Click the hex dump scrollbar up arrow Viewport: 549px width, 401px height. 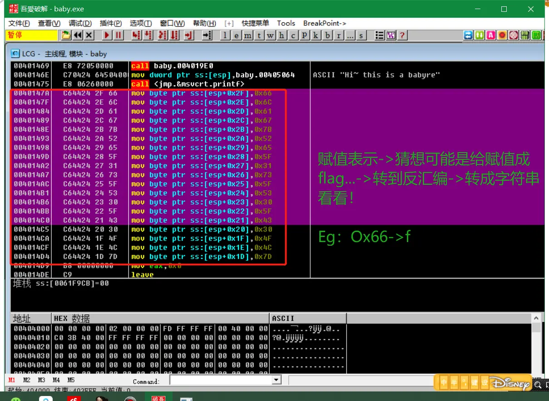pyautogui.click(x=536, y=318)
